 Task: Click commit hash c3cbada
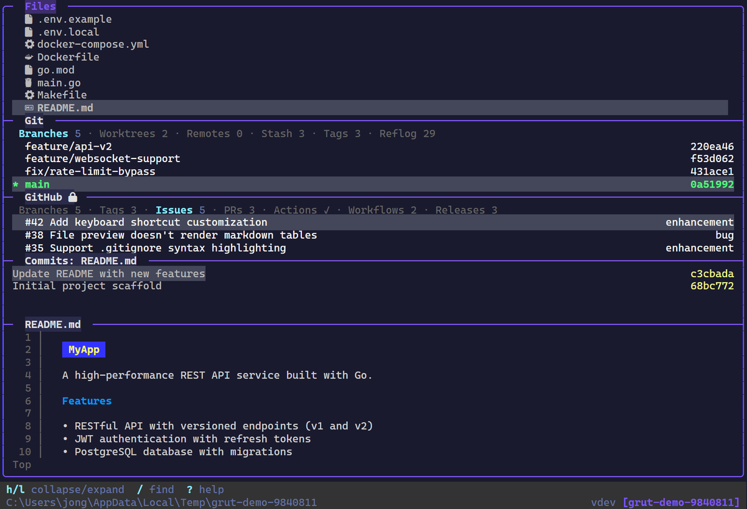click(x=713, y=273)
